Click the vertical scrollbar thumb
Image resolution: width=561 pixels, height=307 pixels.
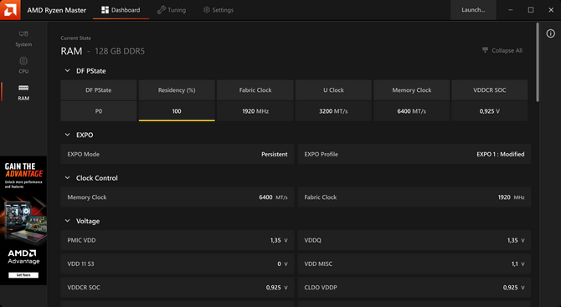(x=538, y=62)
